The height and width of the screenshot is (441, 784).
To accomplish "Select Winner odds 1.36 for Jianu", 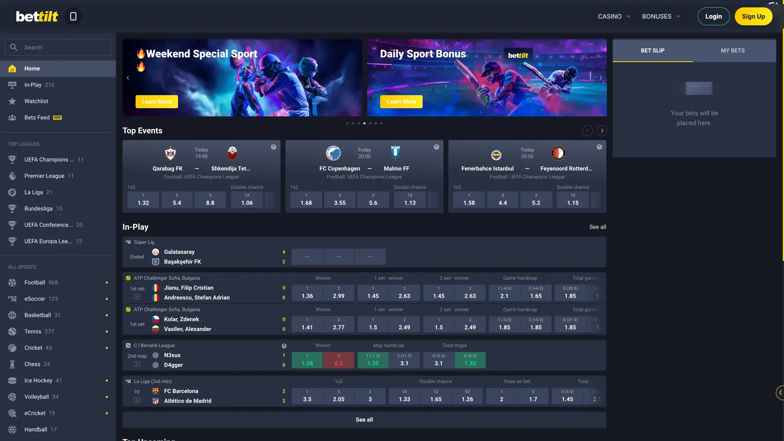I will 307,293.
